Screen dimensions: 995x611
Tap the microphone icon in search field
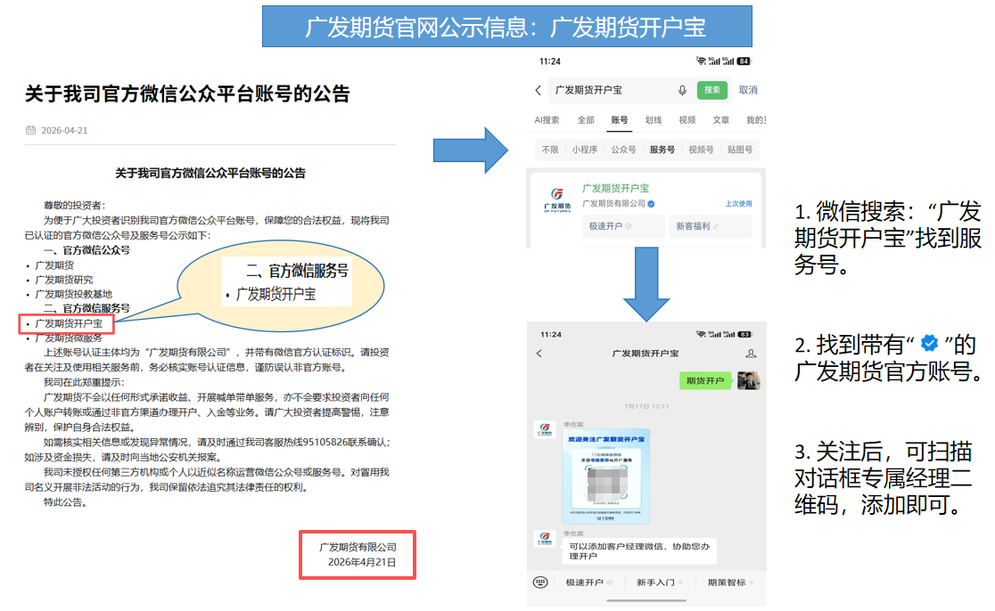point(682,90)
